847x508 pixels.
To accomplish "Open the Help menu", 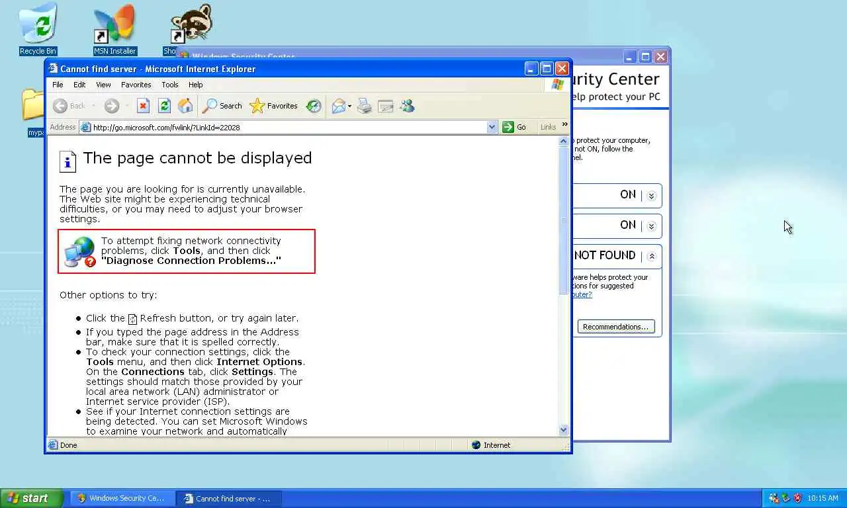I will click(195, 85).
